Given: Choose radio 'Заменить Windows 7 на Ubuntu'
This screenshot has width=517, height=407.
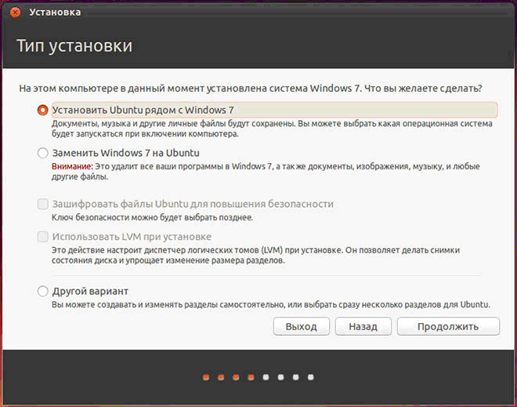Looking at the screenshot, I should click(x=43, y=153).
